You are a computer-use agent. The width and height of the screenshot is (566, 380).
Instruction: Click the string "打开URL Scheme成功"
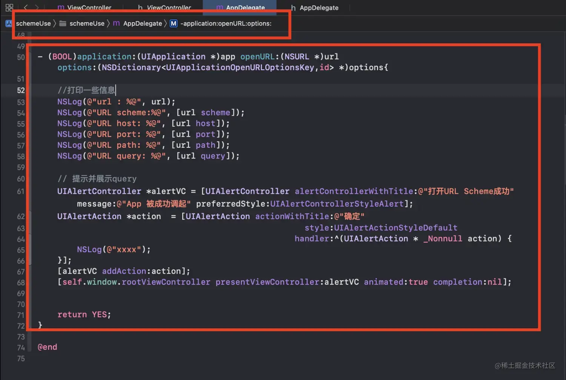(x=466, y=192)
